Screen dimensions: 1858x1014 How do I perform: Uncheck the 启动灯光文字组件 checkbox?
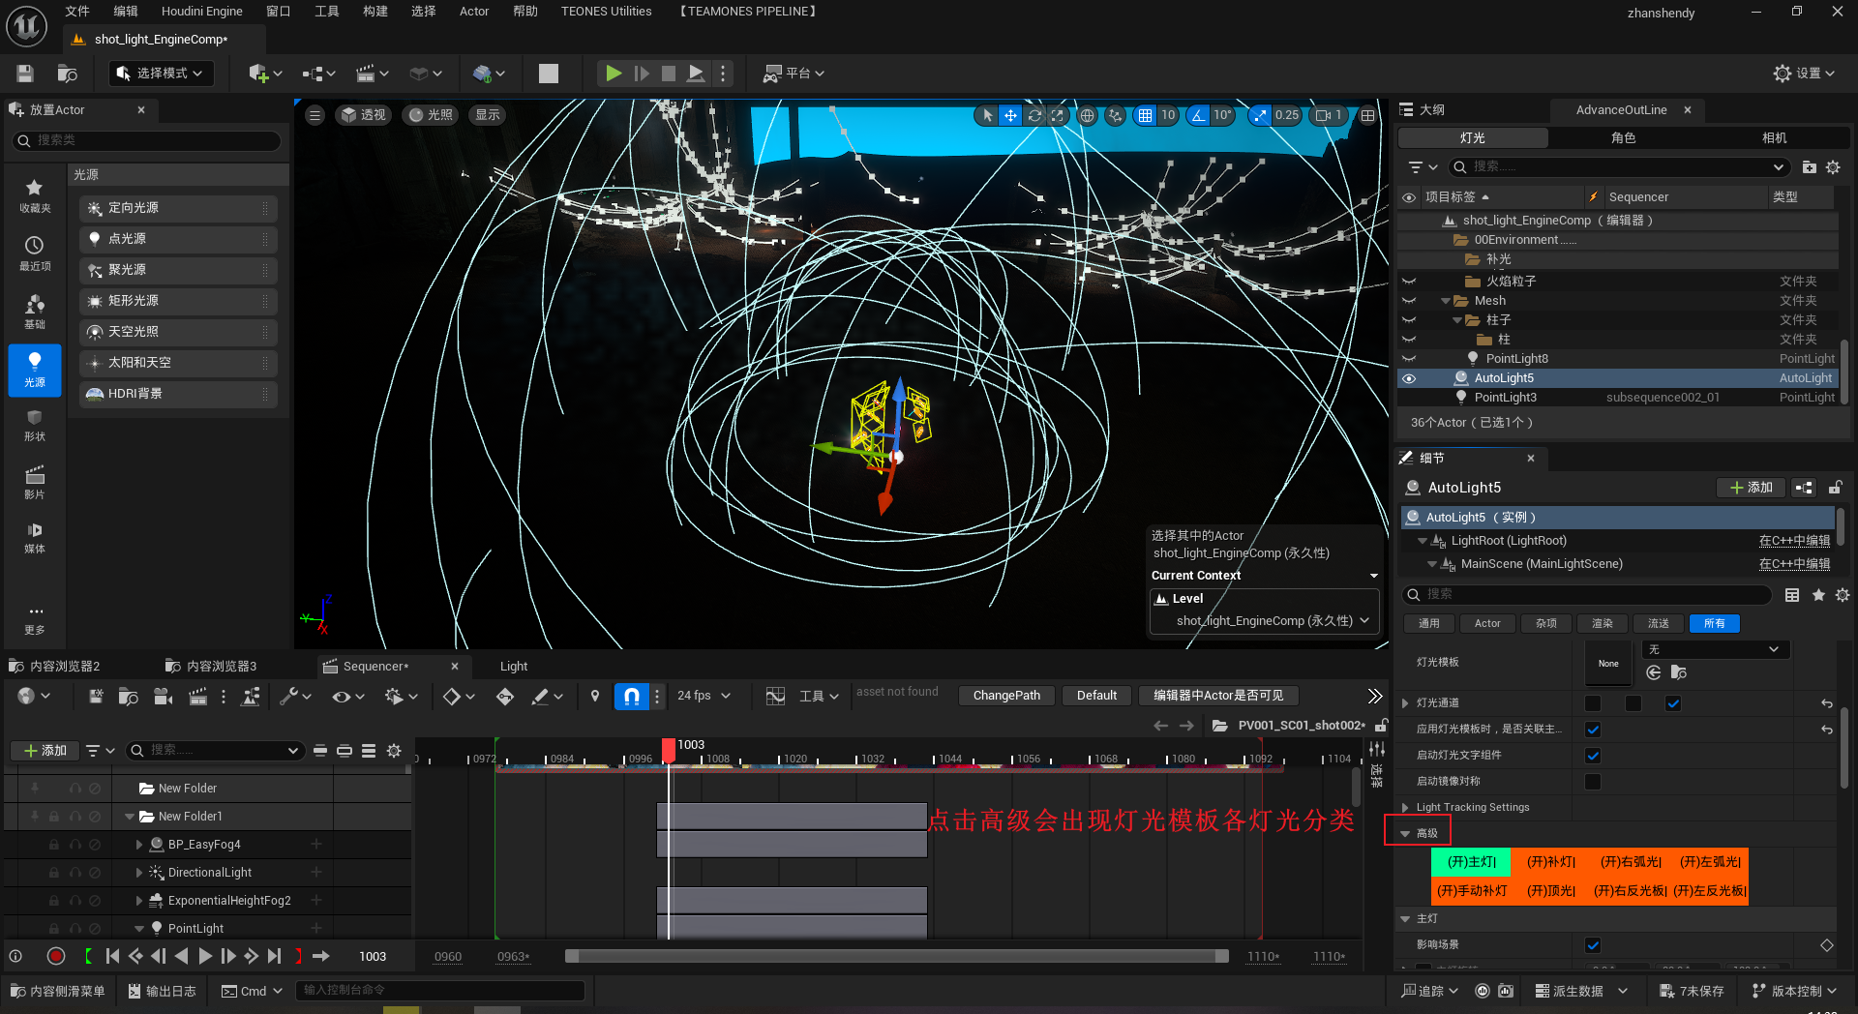pos(1593,756)
